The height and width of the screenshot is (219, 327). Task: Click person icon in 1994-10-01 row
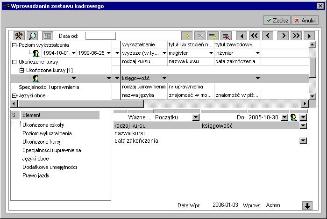coord(36,53)
